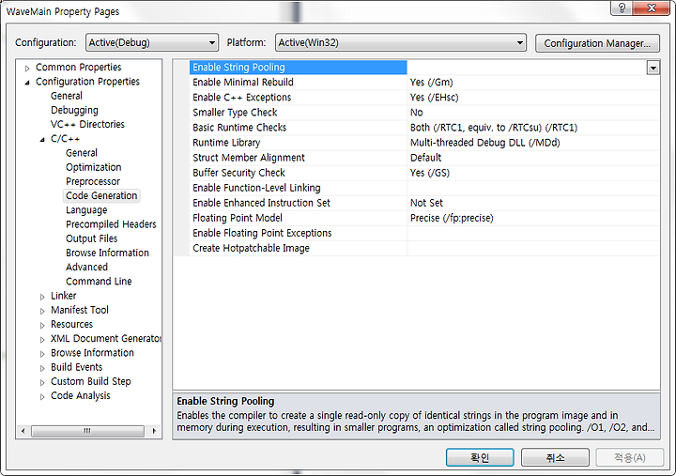Screen dimensions: 676x476
Task: Click the Not Set instruction set value
Action: (x=533, y=203)
